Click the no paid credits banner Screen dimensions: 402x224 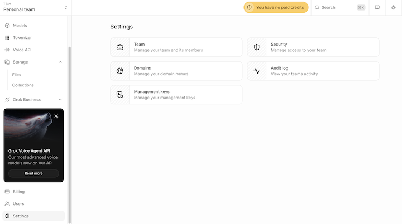pos(276,7)
